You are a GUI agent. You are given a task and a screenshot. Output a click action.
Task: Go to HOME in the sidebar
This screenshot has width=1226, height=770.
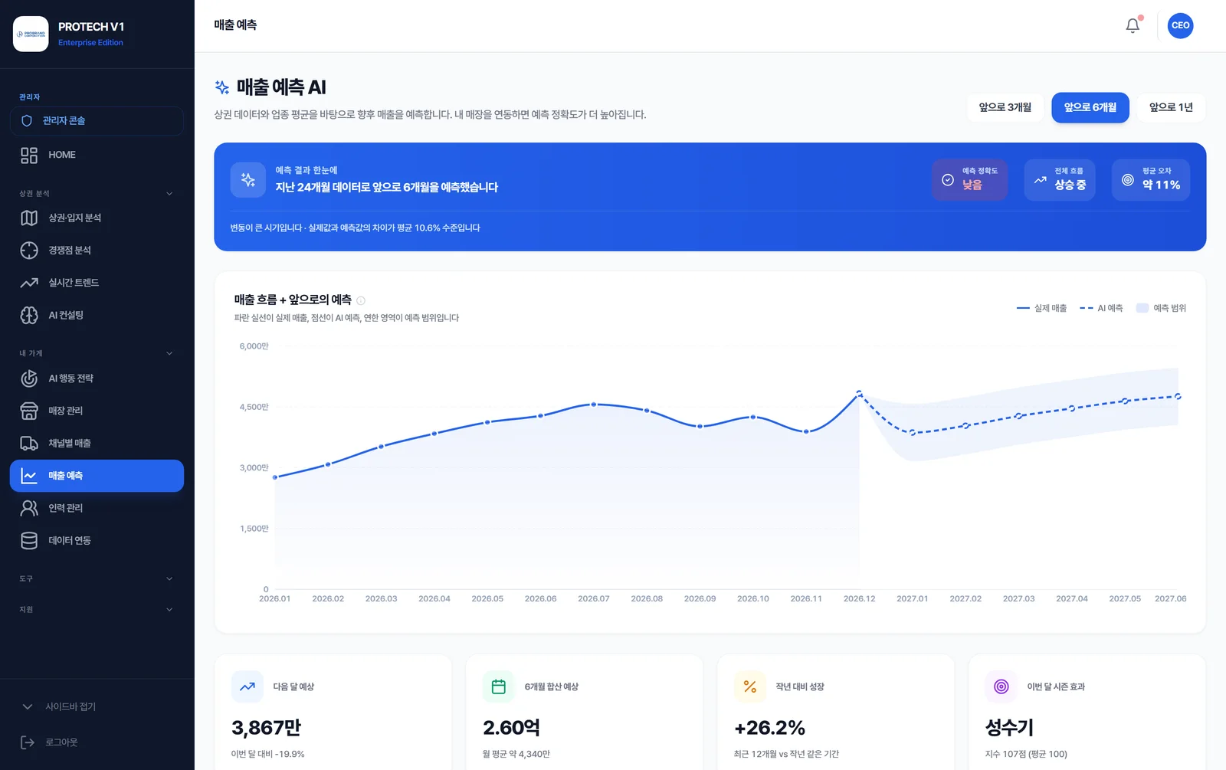click(x=97, y=155)
